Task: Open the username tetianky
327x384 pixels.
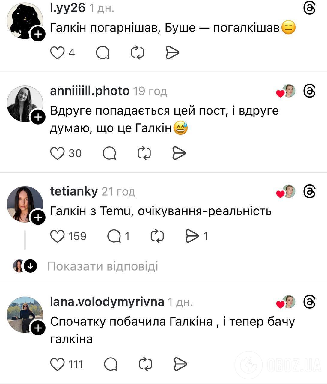Action: 74,191
